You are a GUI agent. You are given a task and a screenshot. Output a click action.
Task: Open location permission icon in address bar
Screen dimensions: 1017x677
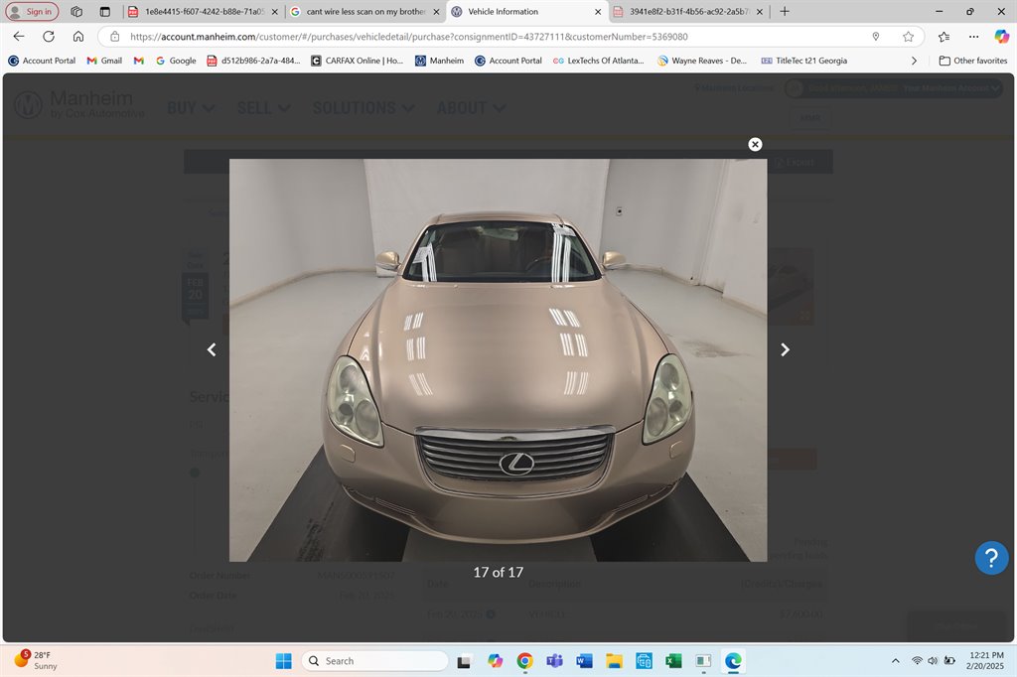(876, 37)
